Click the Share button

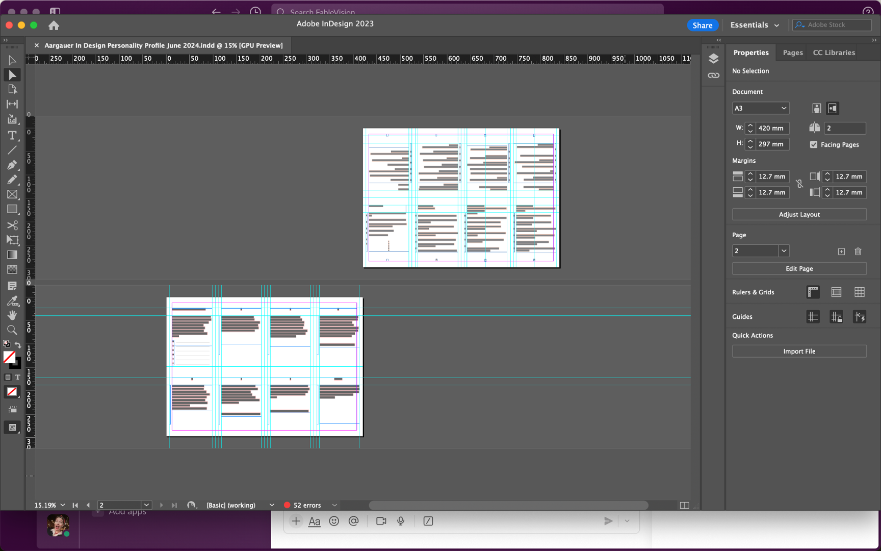[703, 25]
